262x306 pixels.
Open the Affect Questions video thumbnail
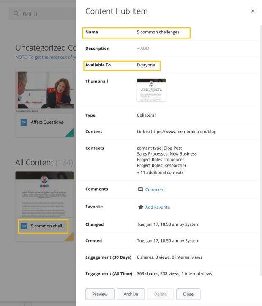pyautogui.click(x=44, y=90)
